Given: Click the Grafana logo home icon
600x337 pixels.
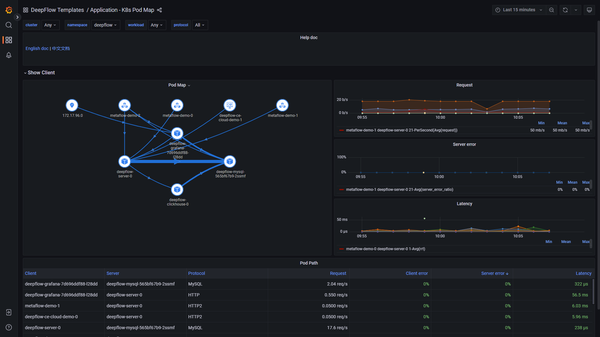Looking at the screenshot, I should 9,10.
